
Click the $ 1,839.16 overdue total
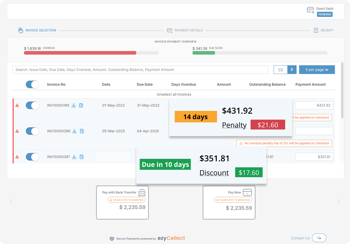point(32,48)
